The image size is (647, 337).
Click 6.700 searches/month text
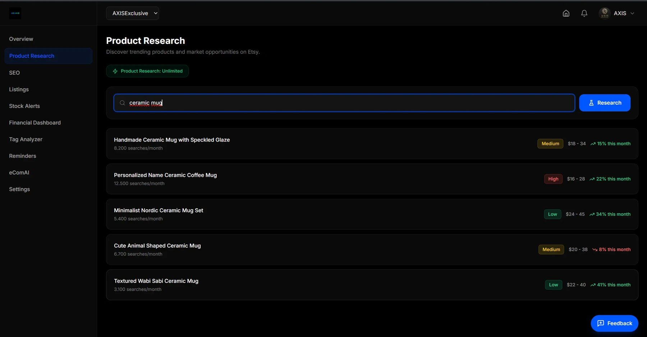(x=138, y=254)
